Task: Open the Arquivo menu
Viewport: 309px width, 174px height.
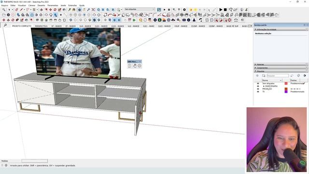Action: point(4,5)
